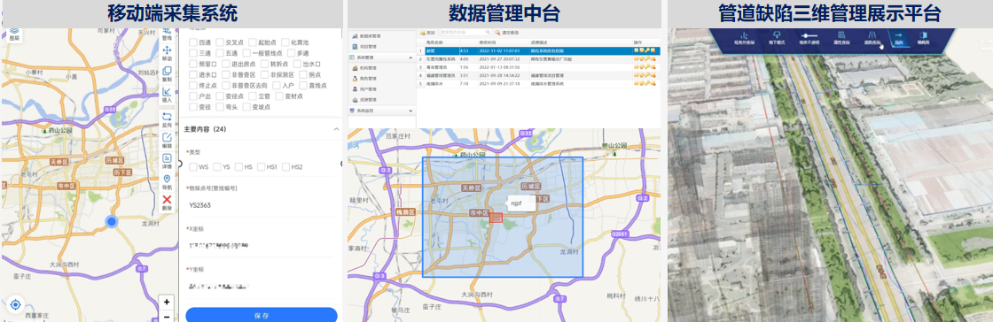
Task: Open the 图层 layers icon on the mobile map
Action: (x=14, y=34)
